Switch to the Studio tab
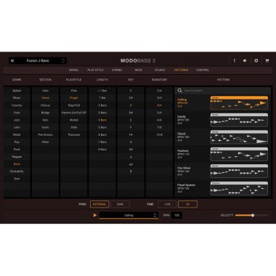276x276 pixels. [x=160, y=70]
